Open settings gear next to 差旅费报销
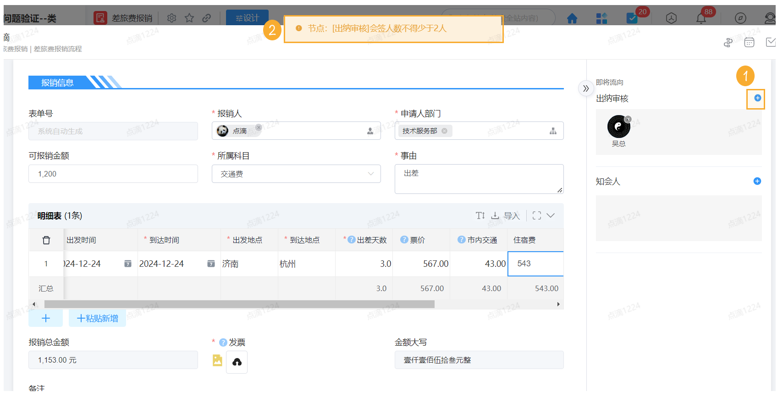Viewport: 783px width, 397px height. point(171,18)
